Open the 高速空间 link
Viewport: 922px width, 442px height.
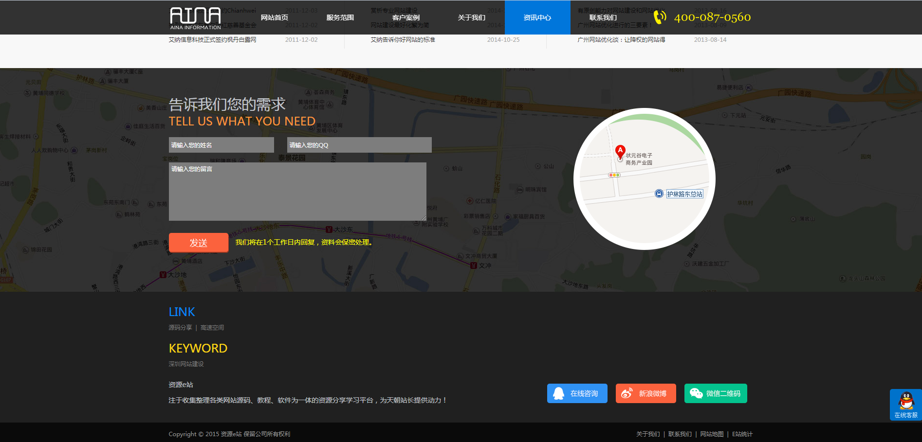pyautogui.click(x=212, y=328)
